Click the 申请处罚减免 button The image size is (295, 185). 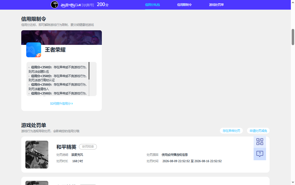(x=258, y=131)
